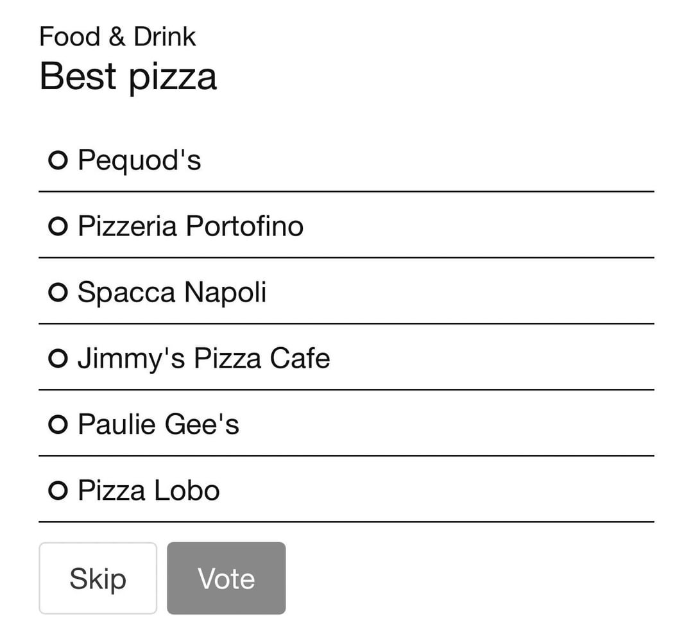Image resolution: width=693 pixels, height=643 pixels.
Task: Click the divider line below Pizza Lobo
Action: point(346,522)
